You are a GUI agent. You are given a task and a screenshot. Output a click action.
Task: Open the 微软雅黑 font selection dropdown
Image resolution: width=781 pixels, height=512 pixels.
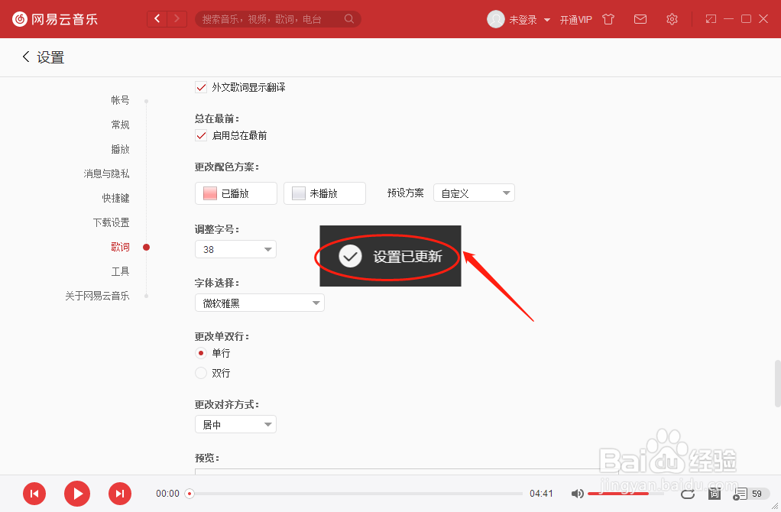(x=259, y=303)
